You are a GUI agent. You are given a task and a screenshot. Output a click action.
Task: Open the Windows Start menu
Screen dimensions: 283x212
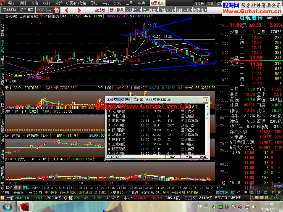pyautogui.click(x=7, y=206)
